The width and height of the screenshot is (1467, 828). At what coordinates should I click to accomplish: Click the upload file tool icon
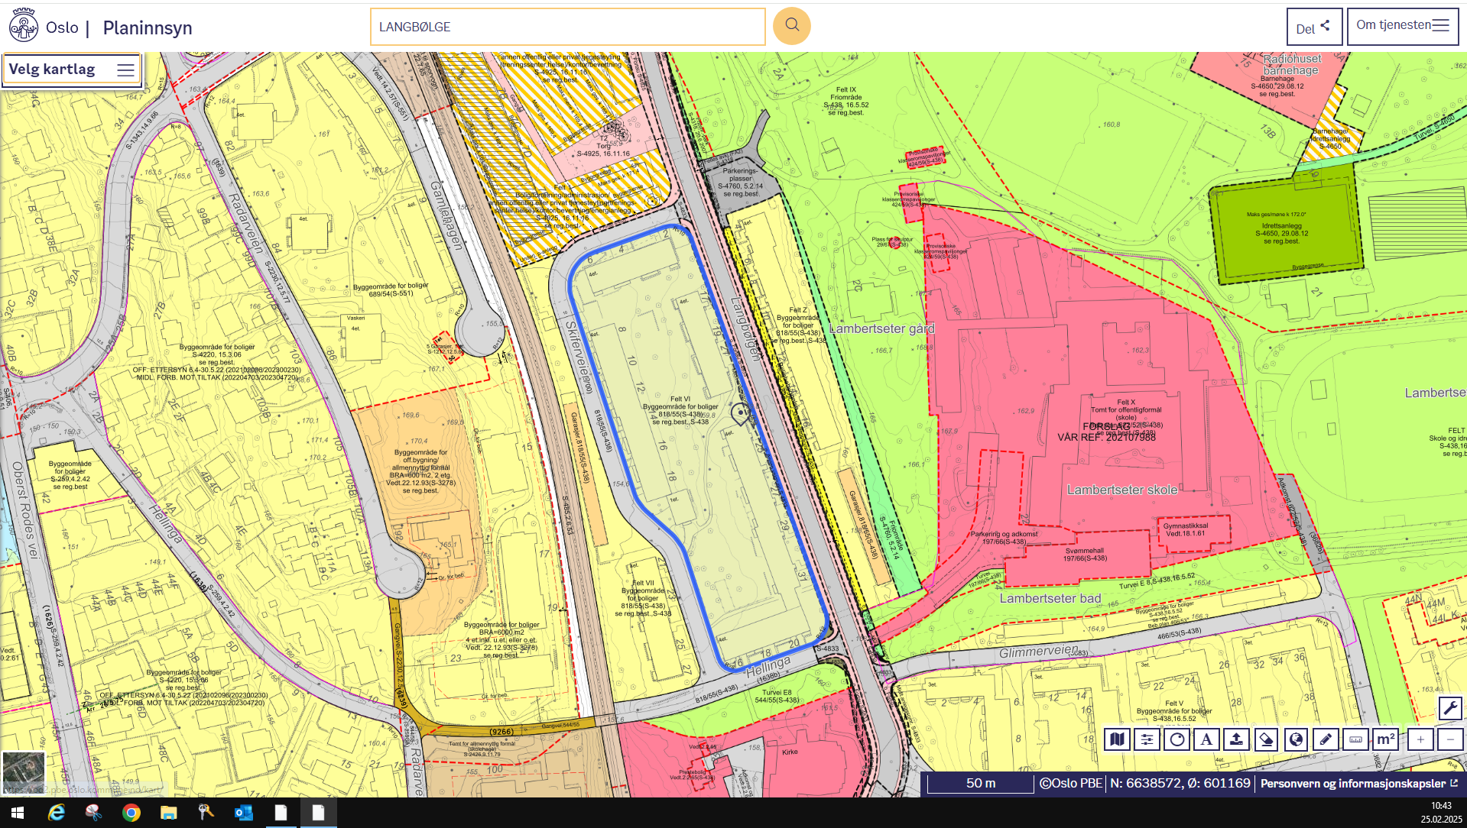[x=1236, y=739]
